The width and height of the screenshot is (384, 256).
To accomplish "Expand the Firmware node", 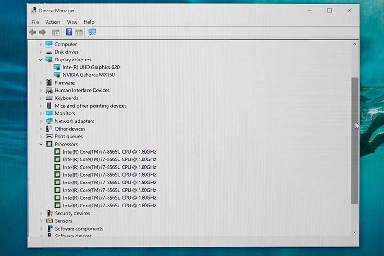I will pyautogui.click(x=41, y=83).
